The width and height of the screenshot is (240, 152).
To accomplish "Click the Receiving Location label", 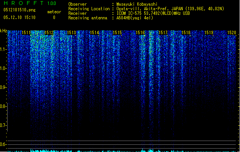I will coord(89,9).
